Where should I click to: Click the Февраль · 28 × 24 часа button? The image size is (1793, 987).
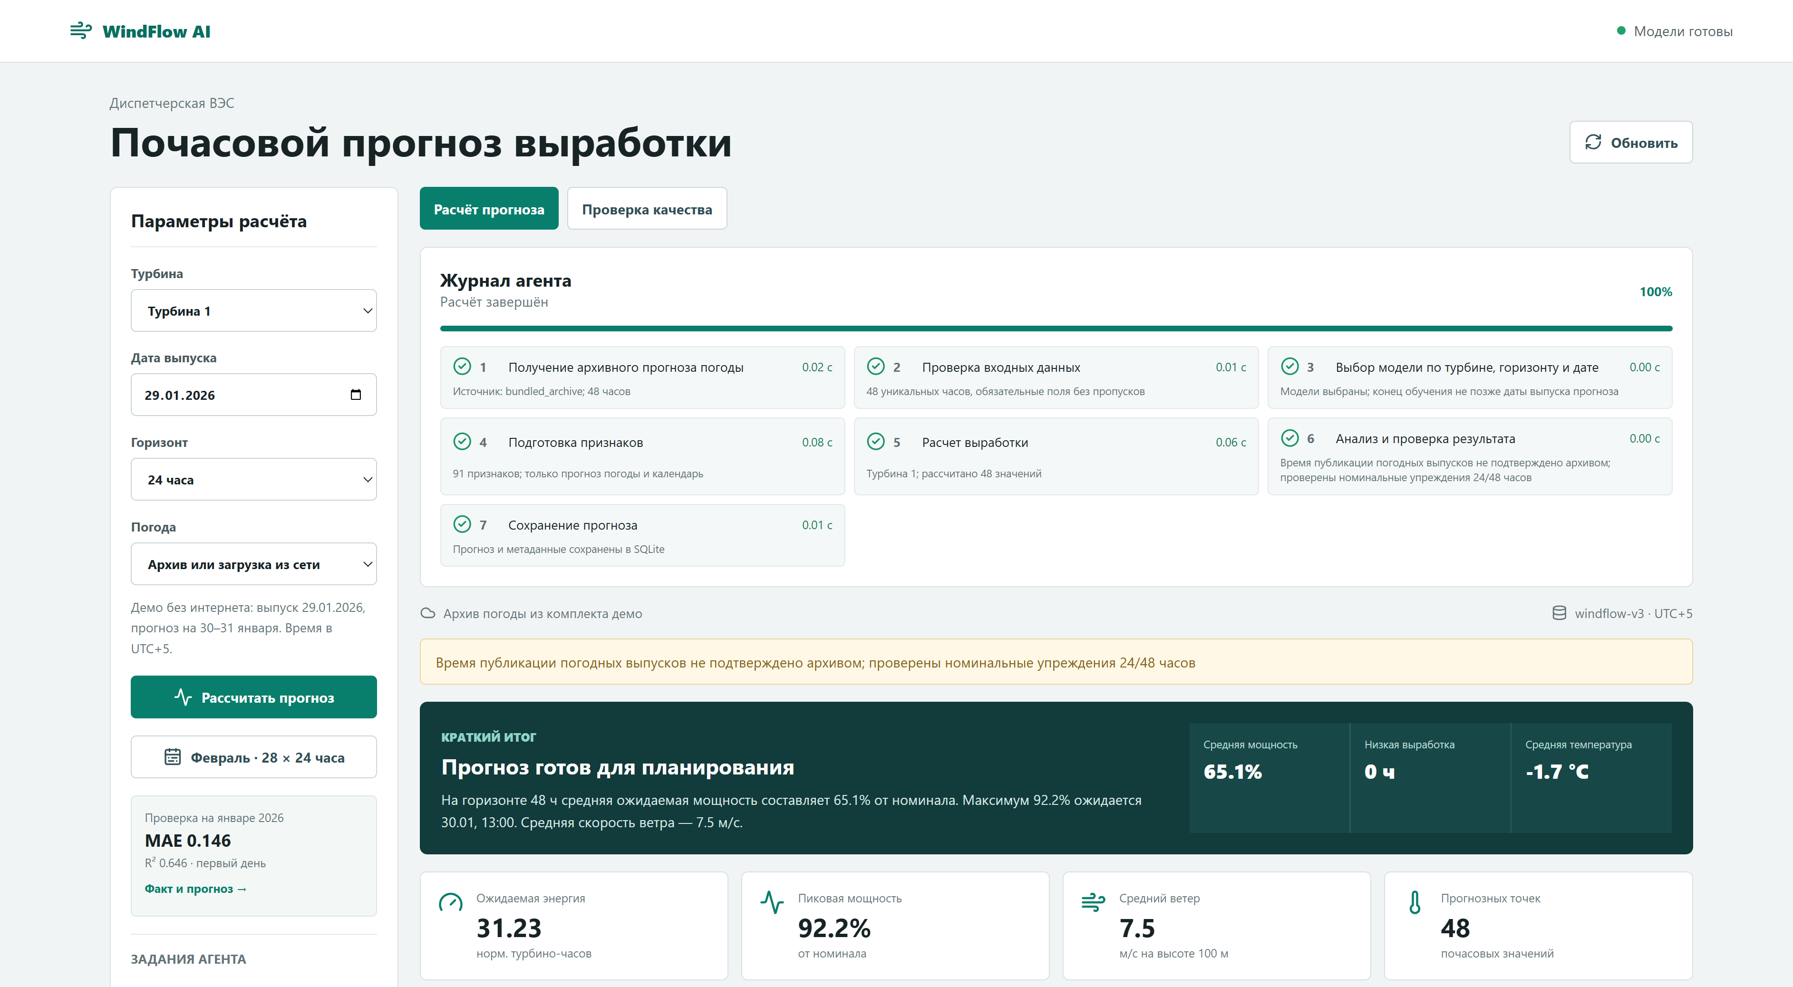(x=253, y=756)
